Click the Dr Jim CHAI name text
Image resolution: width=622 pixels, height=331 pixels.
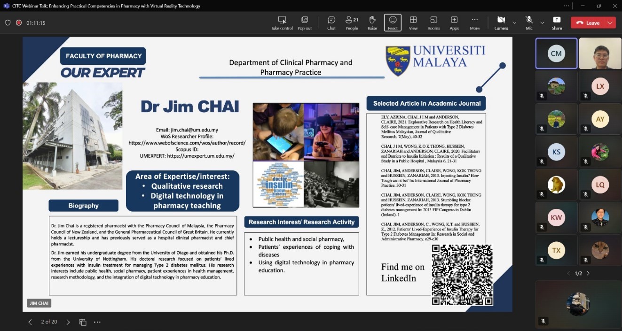tap(190, 107)
